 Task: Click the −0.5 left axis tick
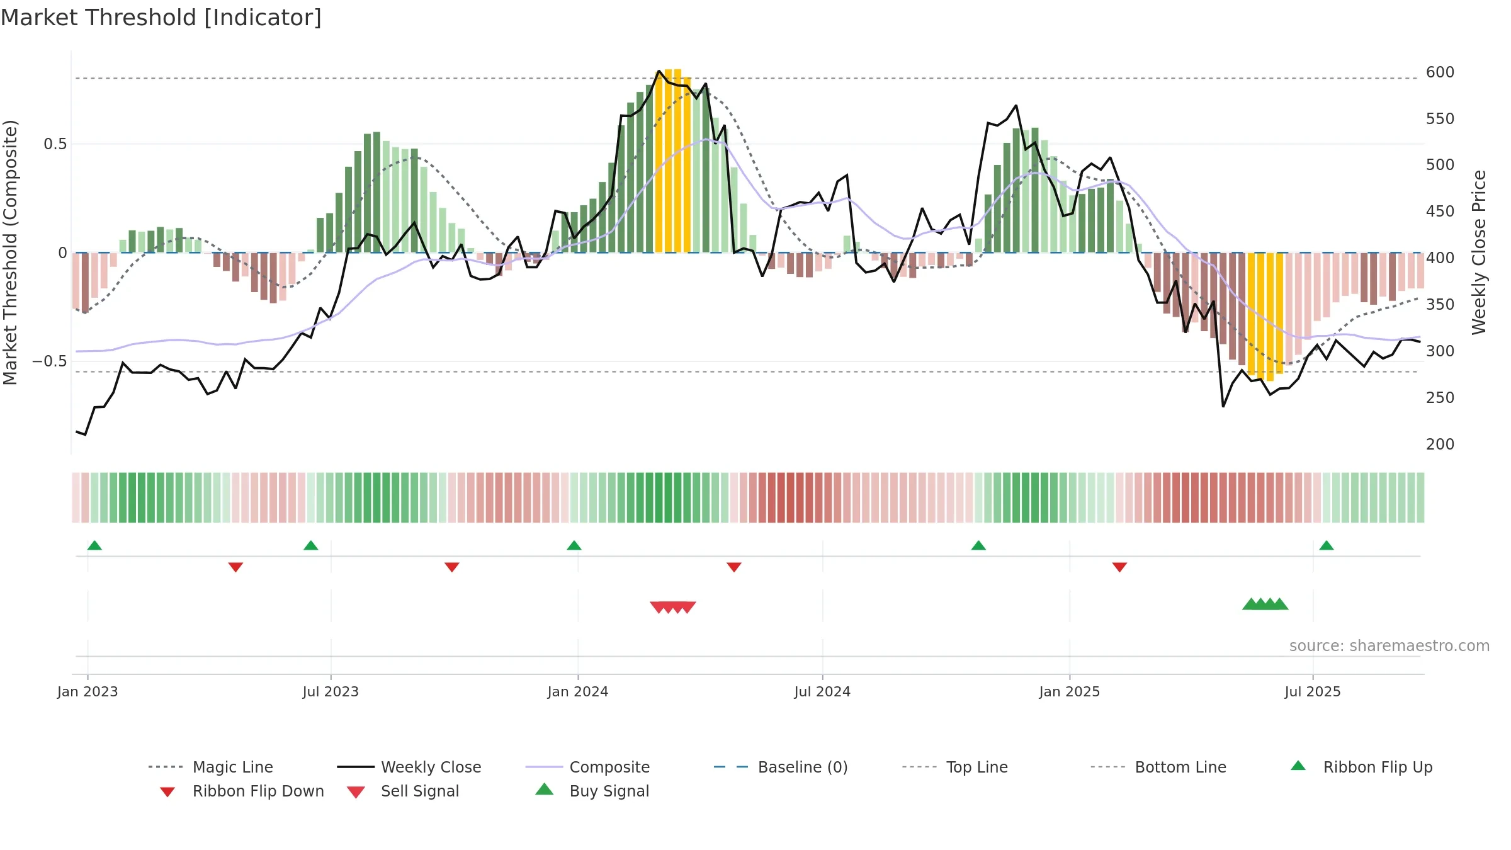[50, 361]
